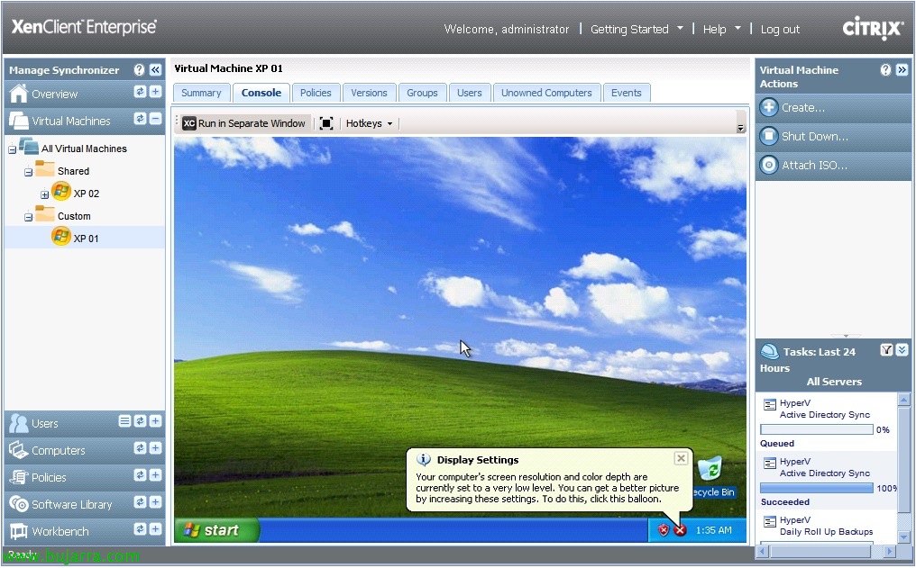Open the Groups tab
The height and width of the screenshot is (568, 916).
(x=422, y=93)
